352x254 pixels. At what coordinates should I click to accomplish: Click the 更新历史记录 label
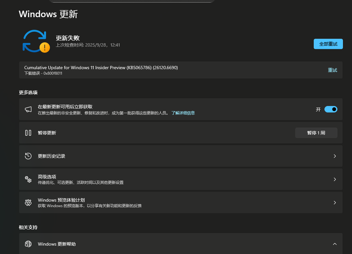click(x=52, y=156)
